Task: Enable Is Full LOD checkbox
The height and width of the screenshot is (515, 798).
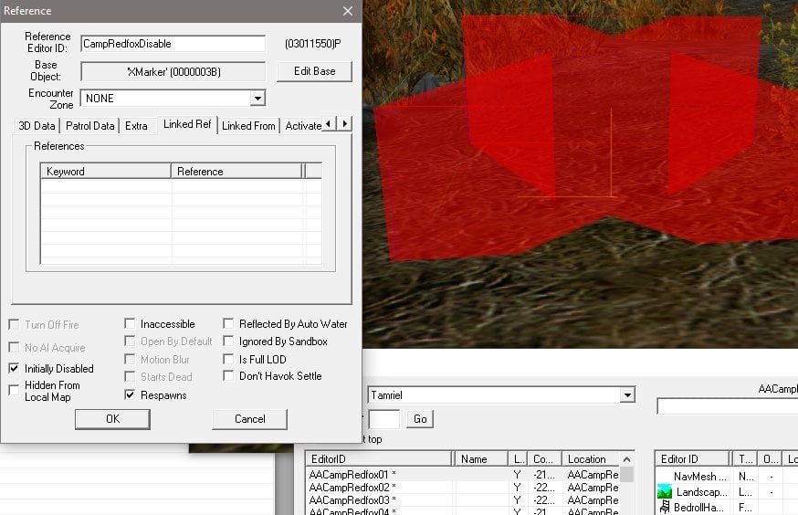Action: click(x=228, y=359)
